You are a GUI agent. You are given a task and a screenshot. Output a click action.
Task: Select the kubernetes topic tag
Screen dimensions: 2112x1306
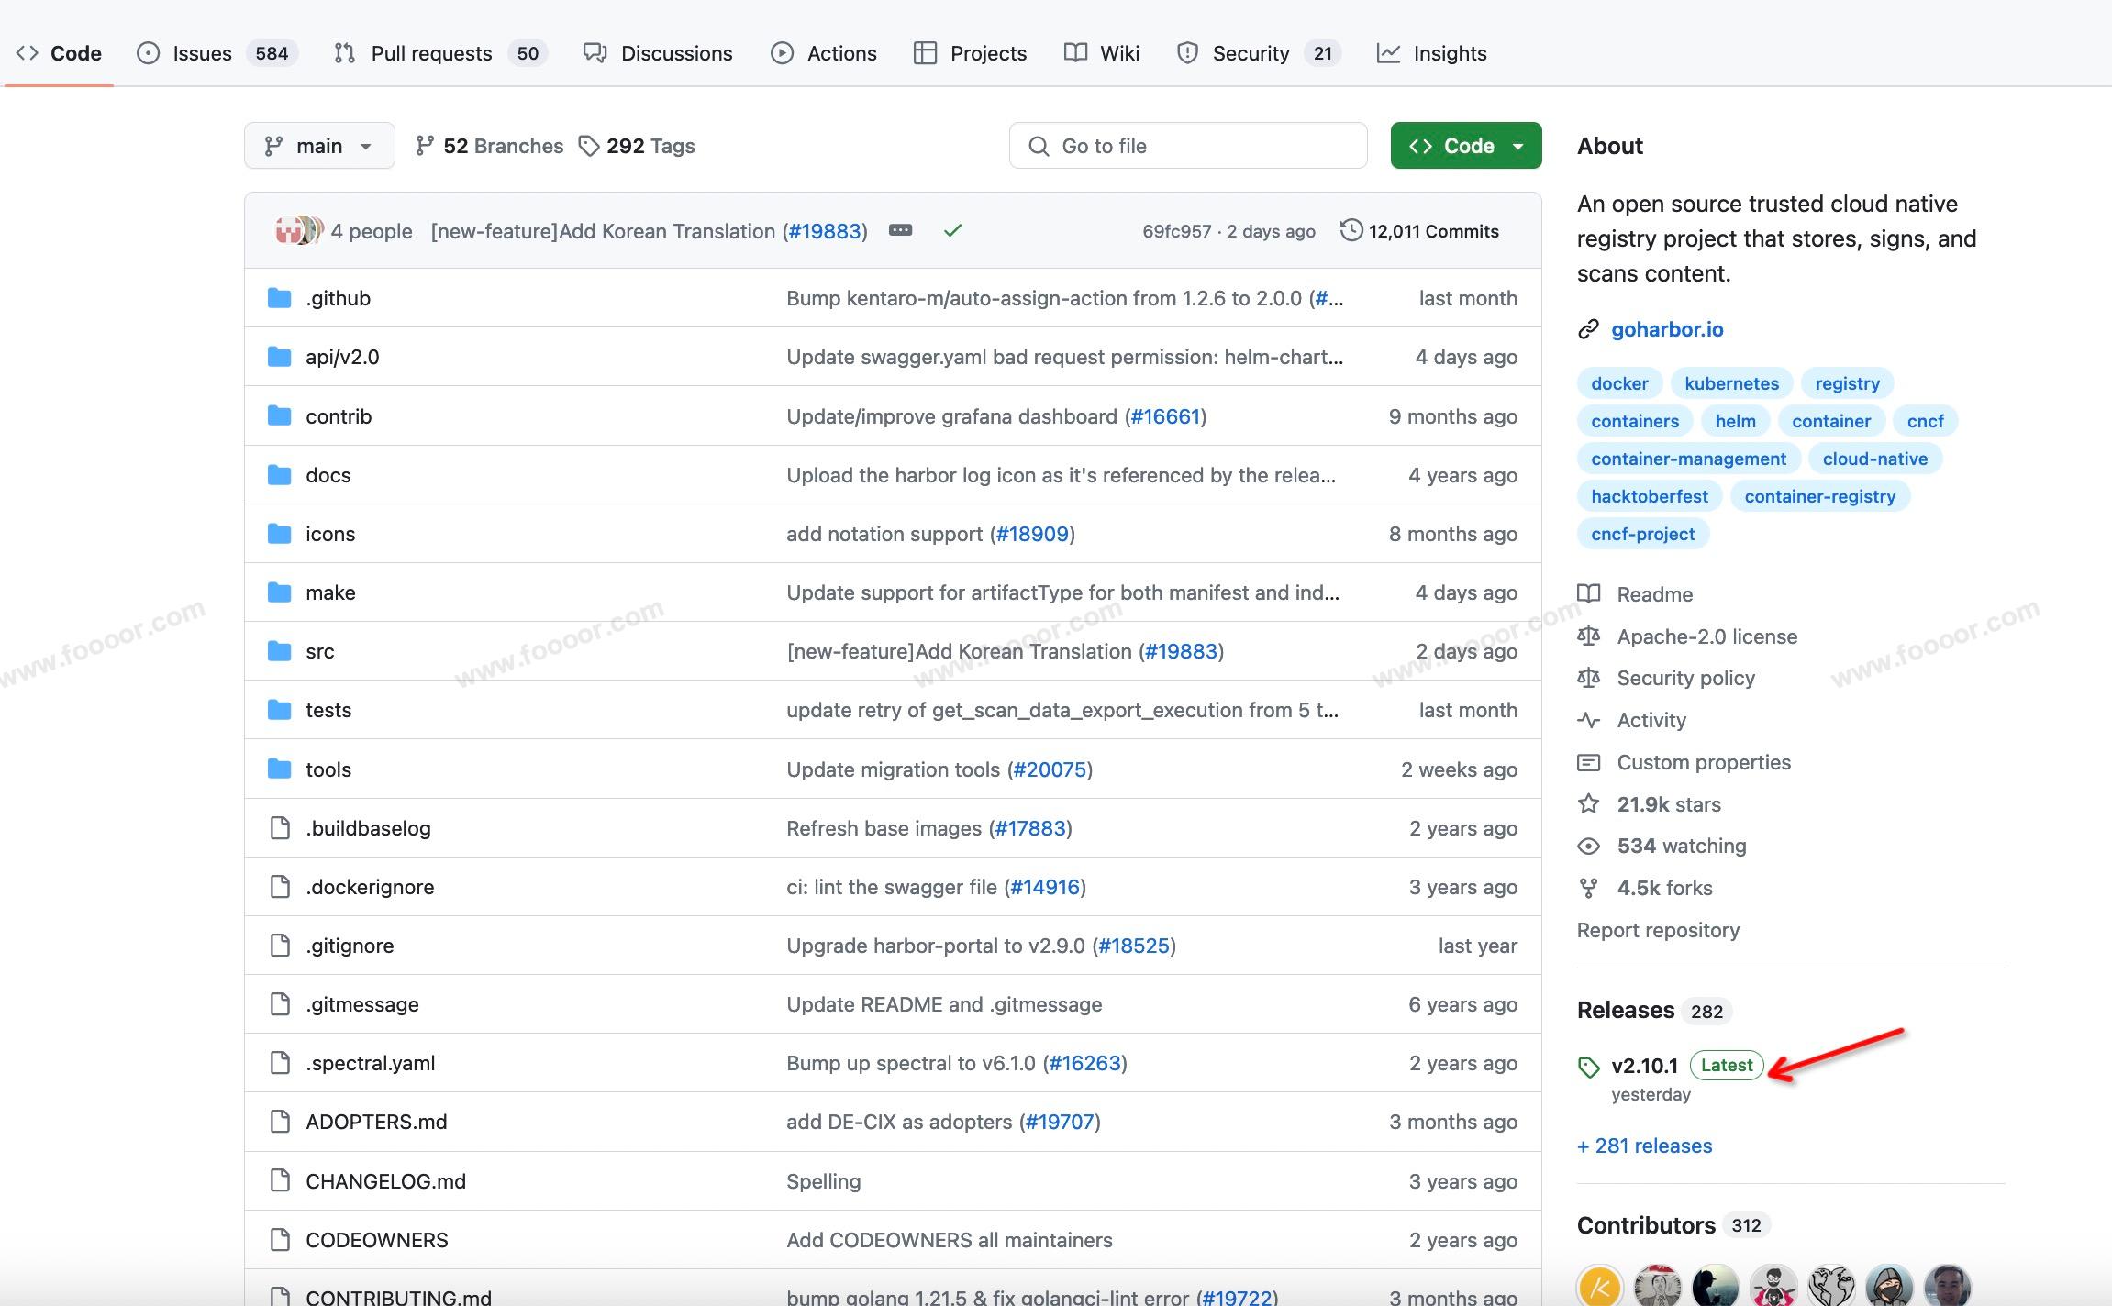coord(1731,383)
